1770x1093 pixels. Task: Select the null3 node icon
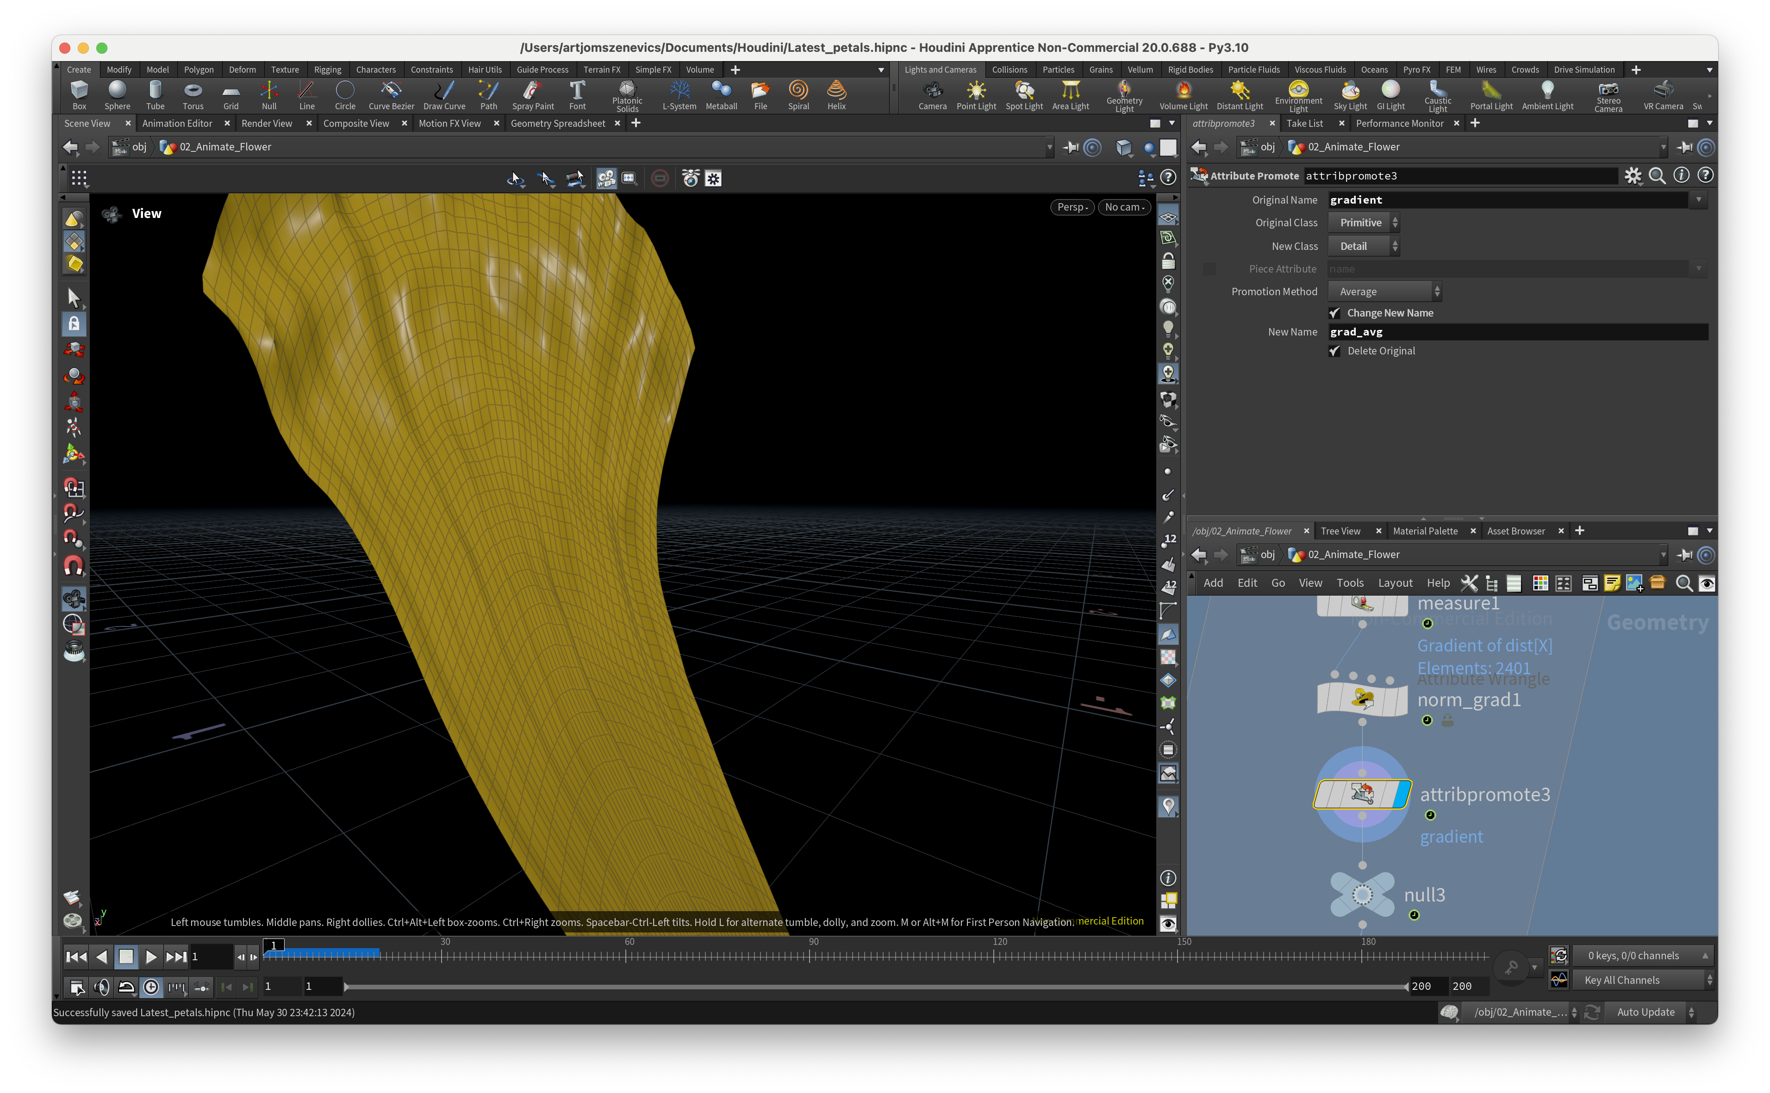point(1362,895)
